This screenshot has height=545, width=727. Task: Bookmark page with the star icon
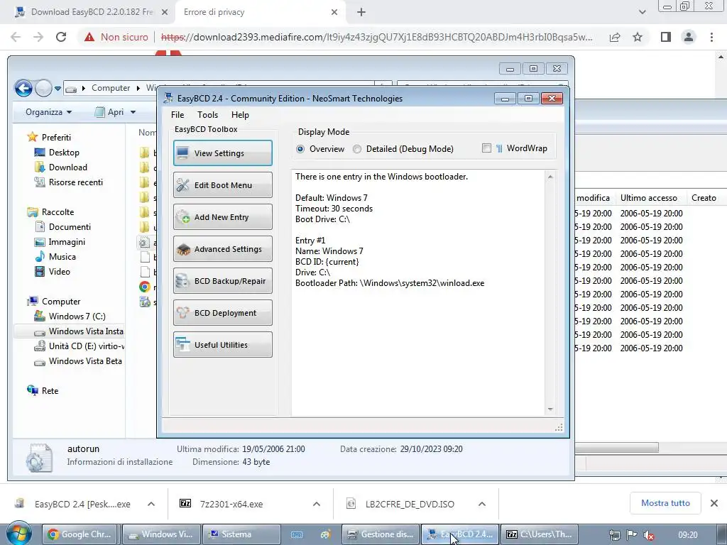click(x=638, y=37)
